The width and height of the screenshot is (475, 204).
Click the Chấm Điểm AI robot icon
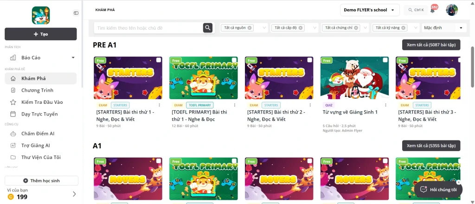click(13, 134)
